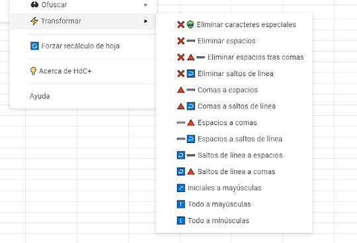
Task: Click the up arrow icon for Todo a mayúsculas
Action: [x=180, y=204]
